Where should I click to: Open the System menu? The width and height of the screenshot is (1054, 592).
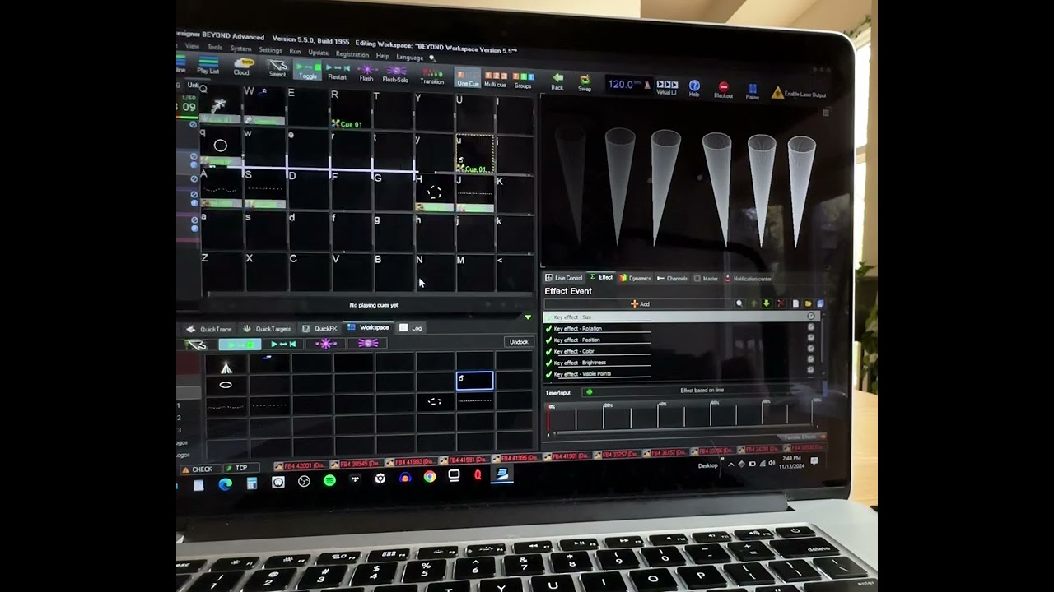pyautogui.click(x=240, y=49)
